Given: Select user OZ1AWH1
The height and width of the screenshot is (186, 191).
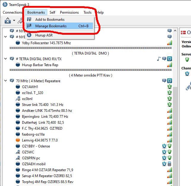Looking at the screenshot, I should coord(30,87).
